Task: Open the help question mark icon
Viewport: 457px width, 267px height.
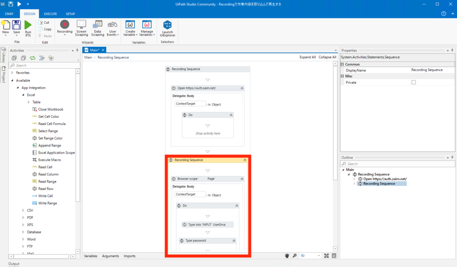Action: [x=444, y=14]
